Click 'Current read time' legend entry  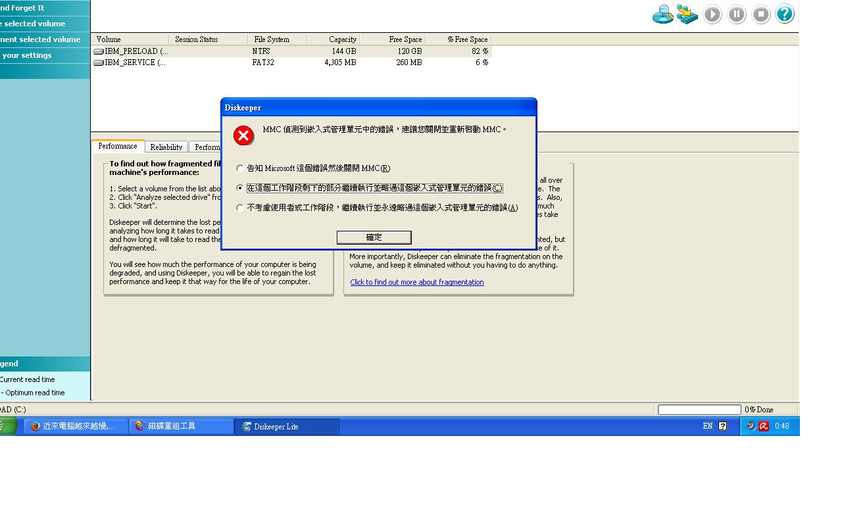[x=28, y=379]
